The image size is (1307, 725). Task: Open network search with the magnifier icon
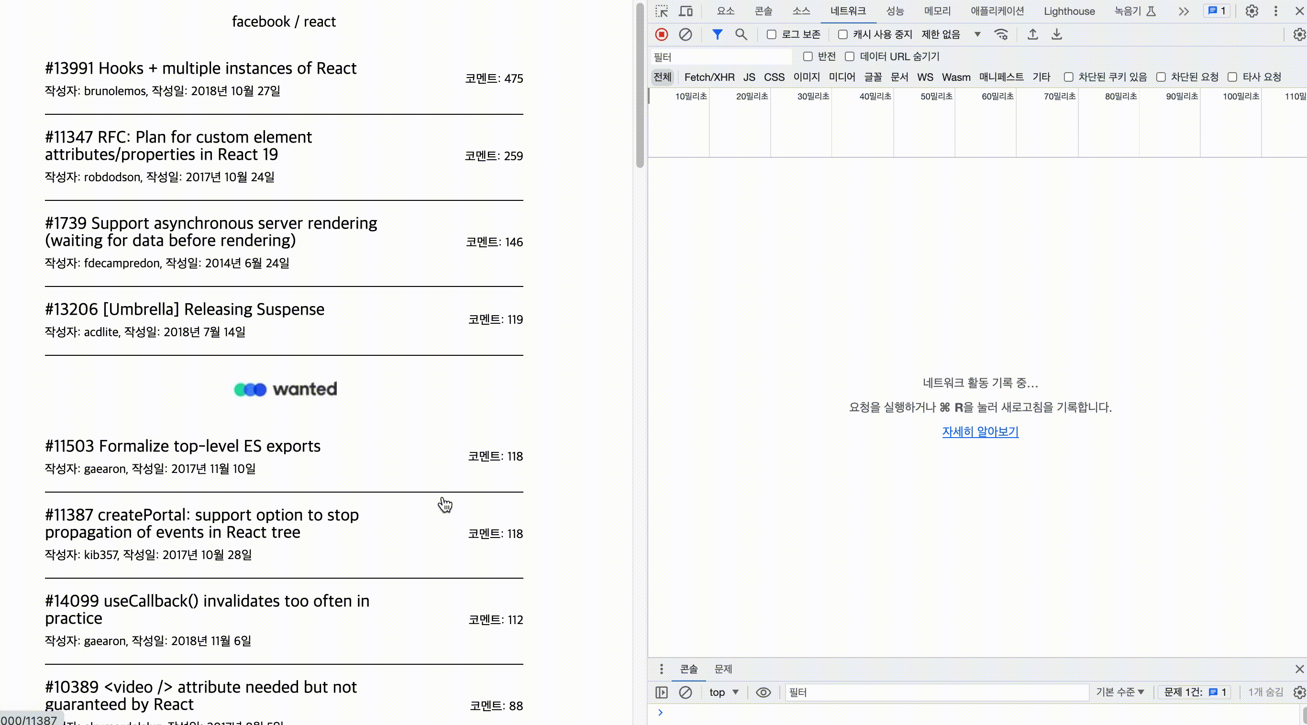[741, 34]
